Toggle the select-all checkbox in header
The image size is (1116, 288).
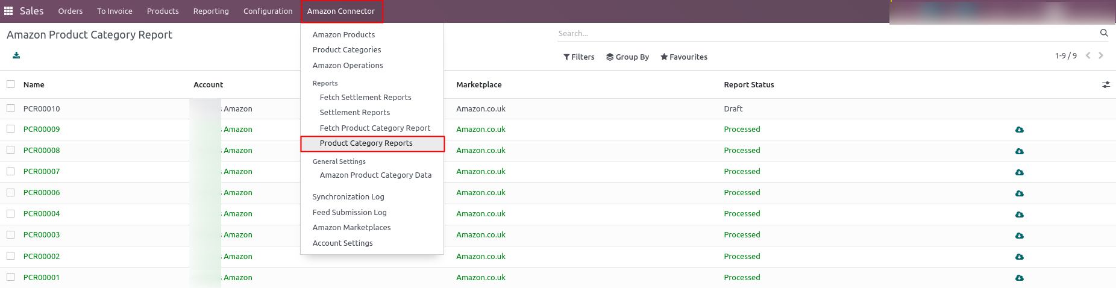click(x=10, y=84)
